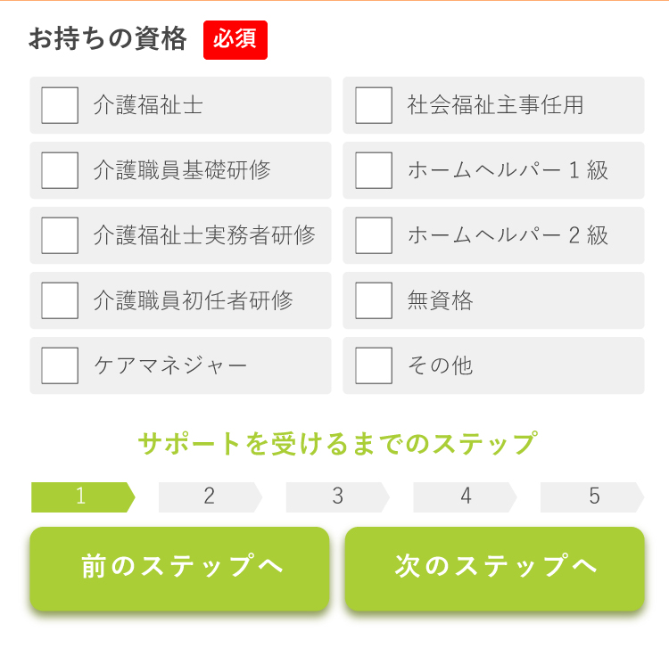Viewport: 669px width, 648px height.
Task: Go back with 前のステップへ button
Action: tap(179, 569)
